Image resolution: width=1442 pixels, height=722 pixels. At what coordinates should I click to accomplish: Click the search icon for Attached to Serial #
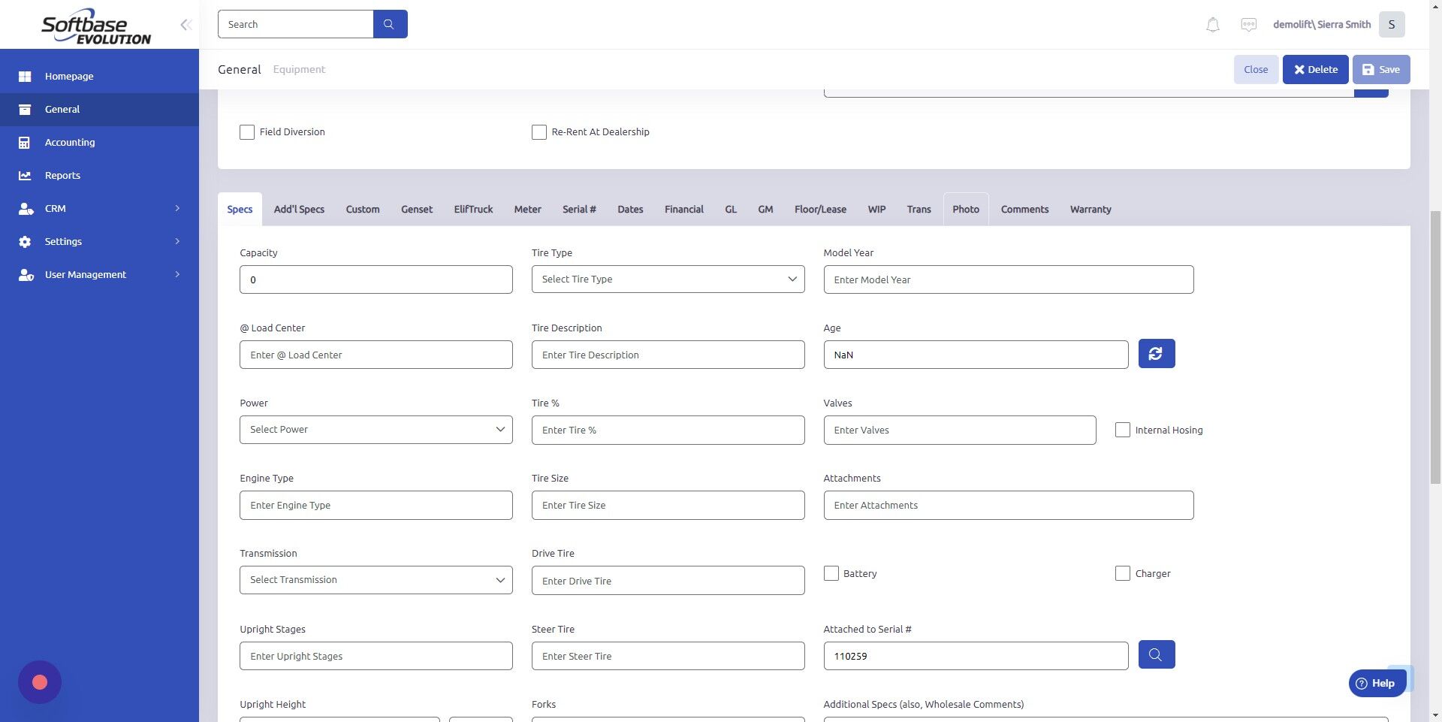pyautogui.click(x=1156, y=654)
